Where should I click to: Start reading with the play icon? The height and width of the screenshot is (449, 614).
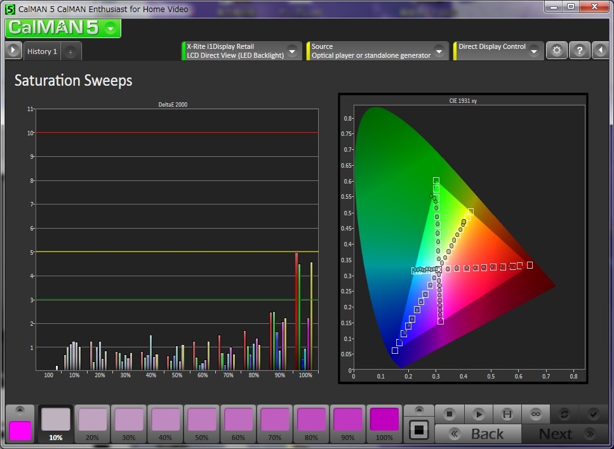[479, 414]
